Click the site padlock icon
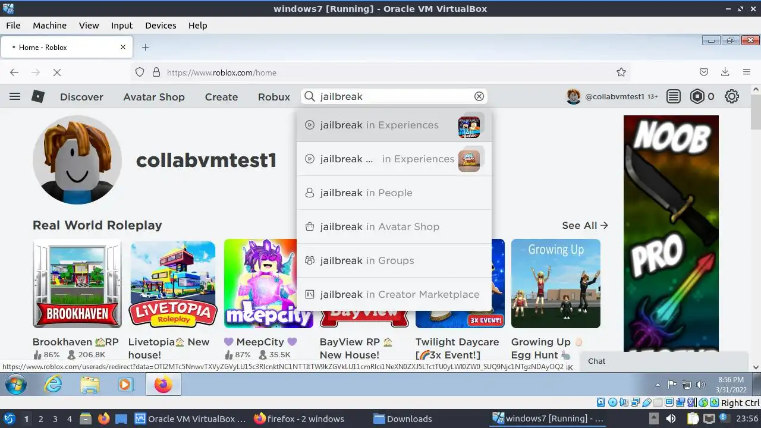This screenshot has height=428, width=761. (x=156, y=72)
